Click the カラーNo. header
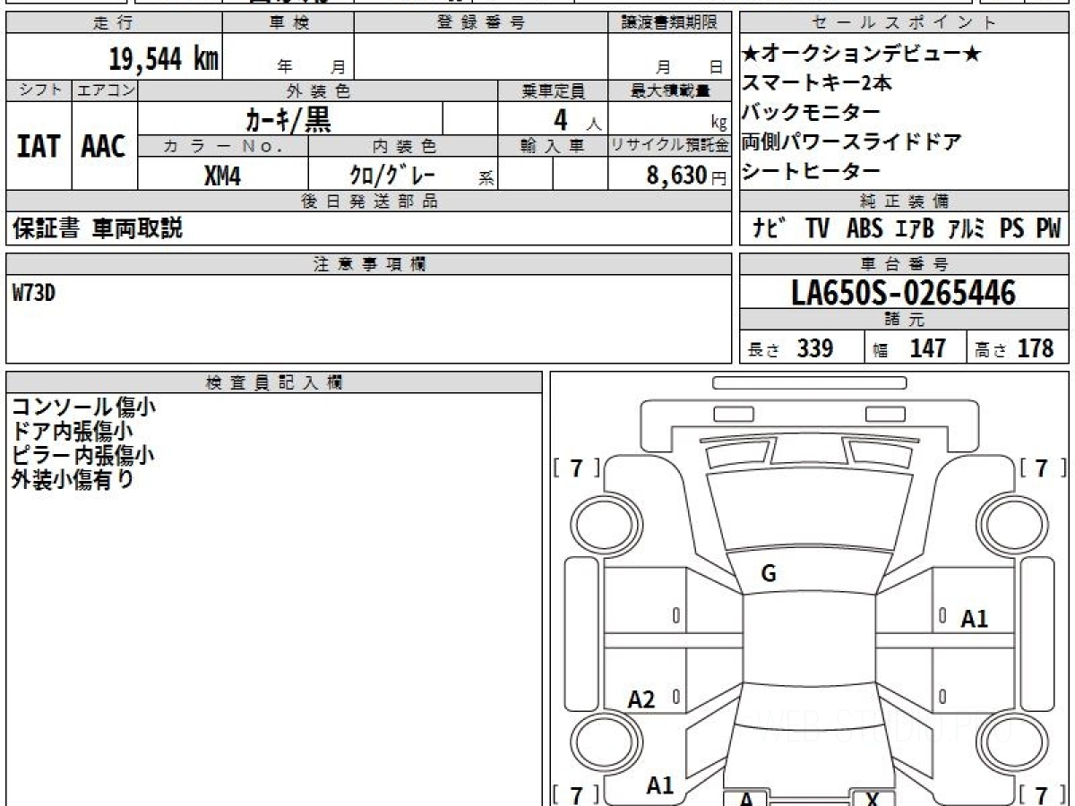Screen dimensions: 1075x806 224,145
